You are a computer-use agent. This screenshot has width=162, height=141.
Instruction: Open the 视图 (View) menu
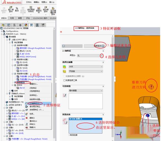point(44,2)
